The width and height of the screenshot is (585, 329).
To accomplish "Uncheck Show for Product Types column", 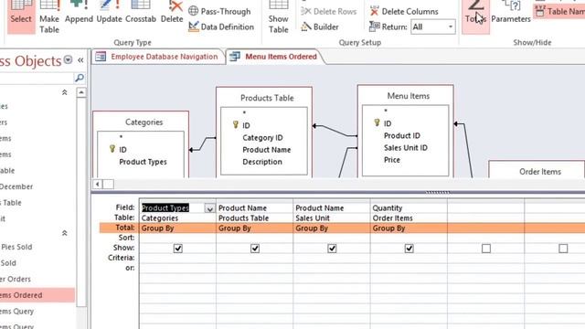I will pyautogui.click(x=178, y=248).
